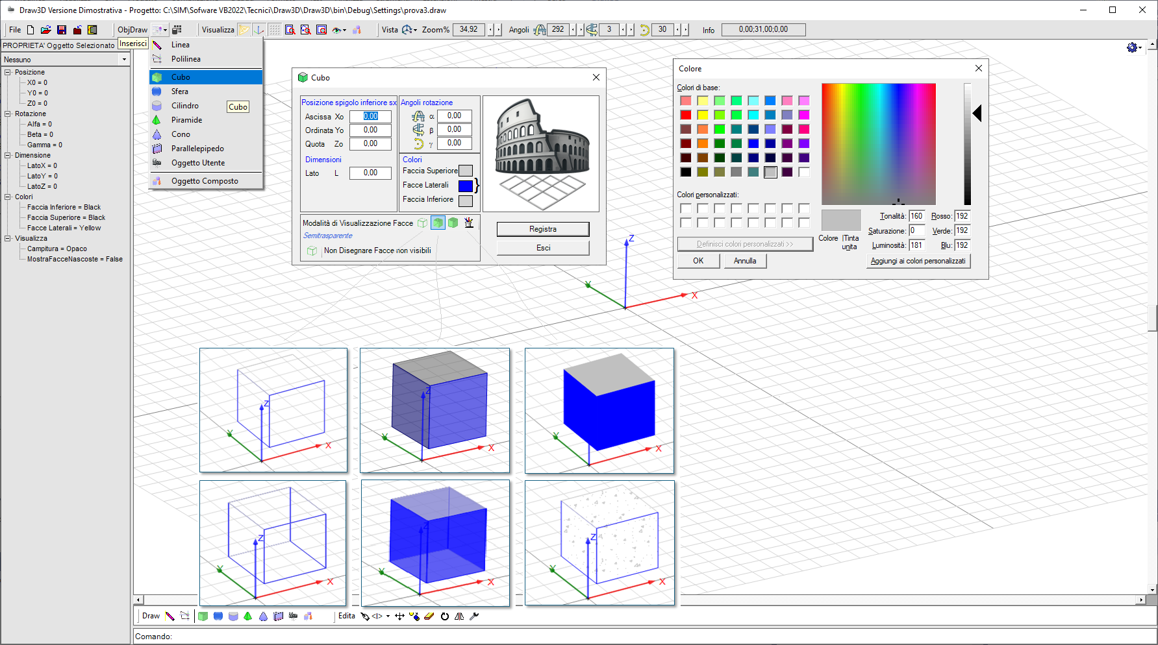1158x645 pixels.
Task: Click the Esci button in the Cubo dialog
Action: pos(543,248)
